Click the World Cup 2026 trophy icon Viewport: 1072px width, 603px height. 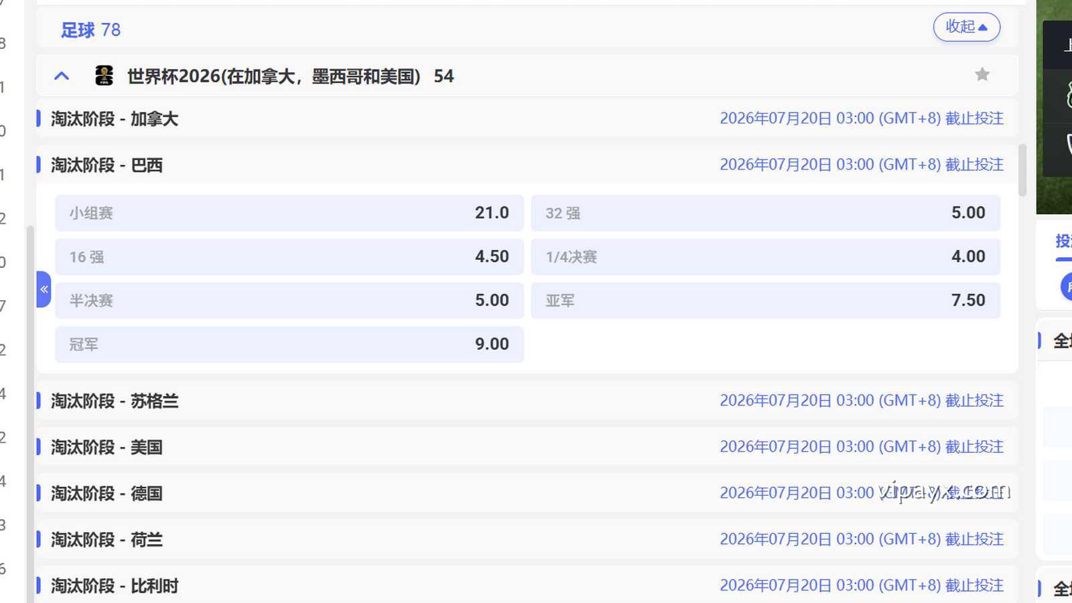[x=104, y=76]
